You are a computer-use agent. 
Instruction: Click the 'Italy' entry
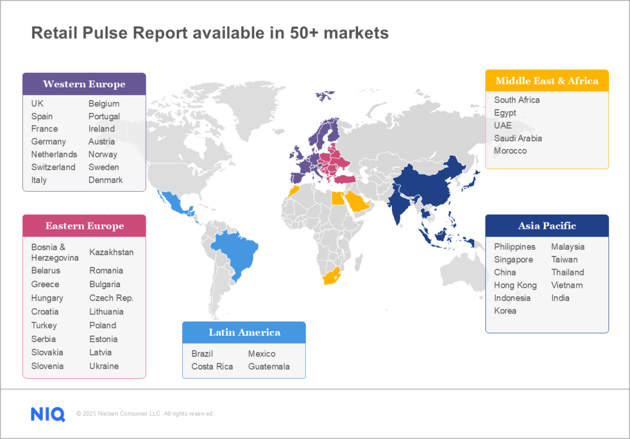[x=39, y=180]
